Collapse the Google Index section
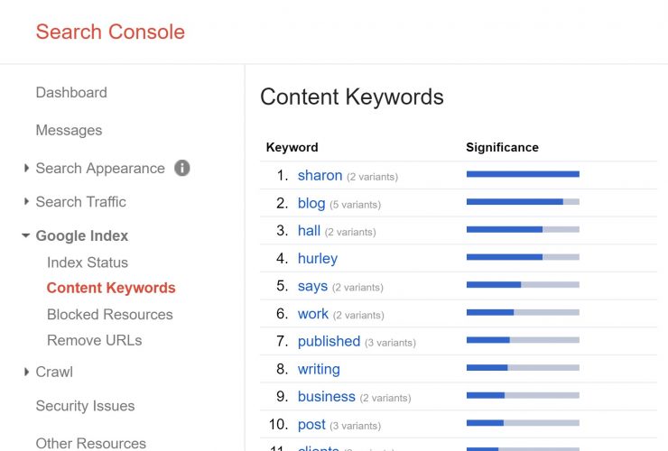Viewport: 668px width, 451px height. point(81,236)
